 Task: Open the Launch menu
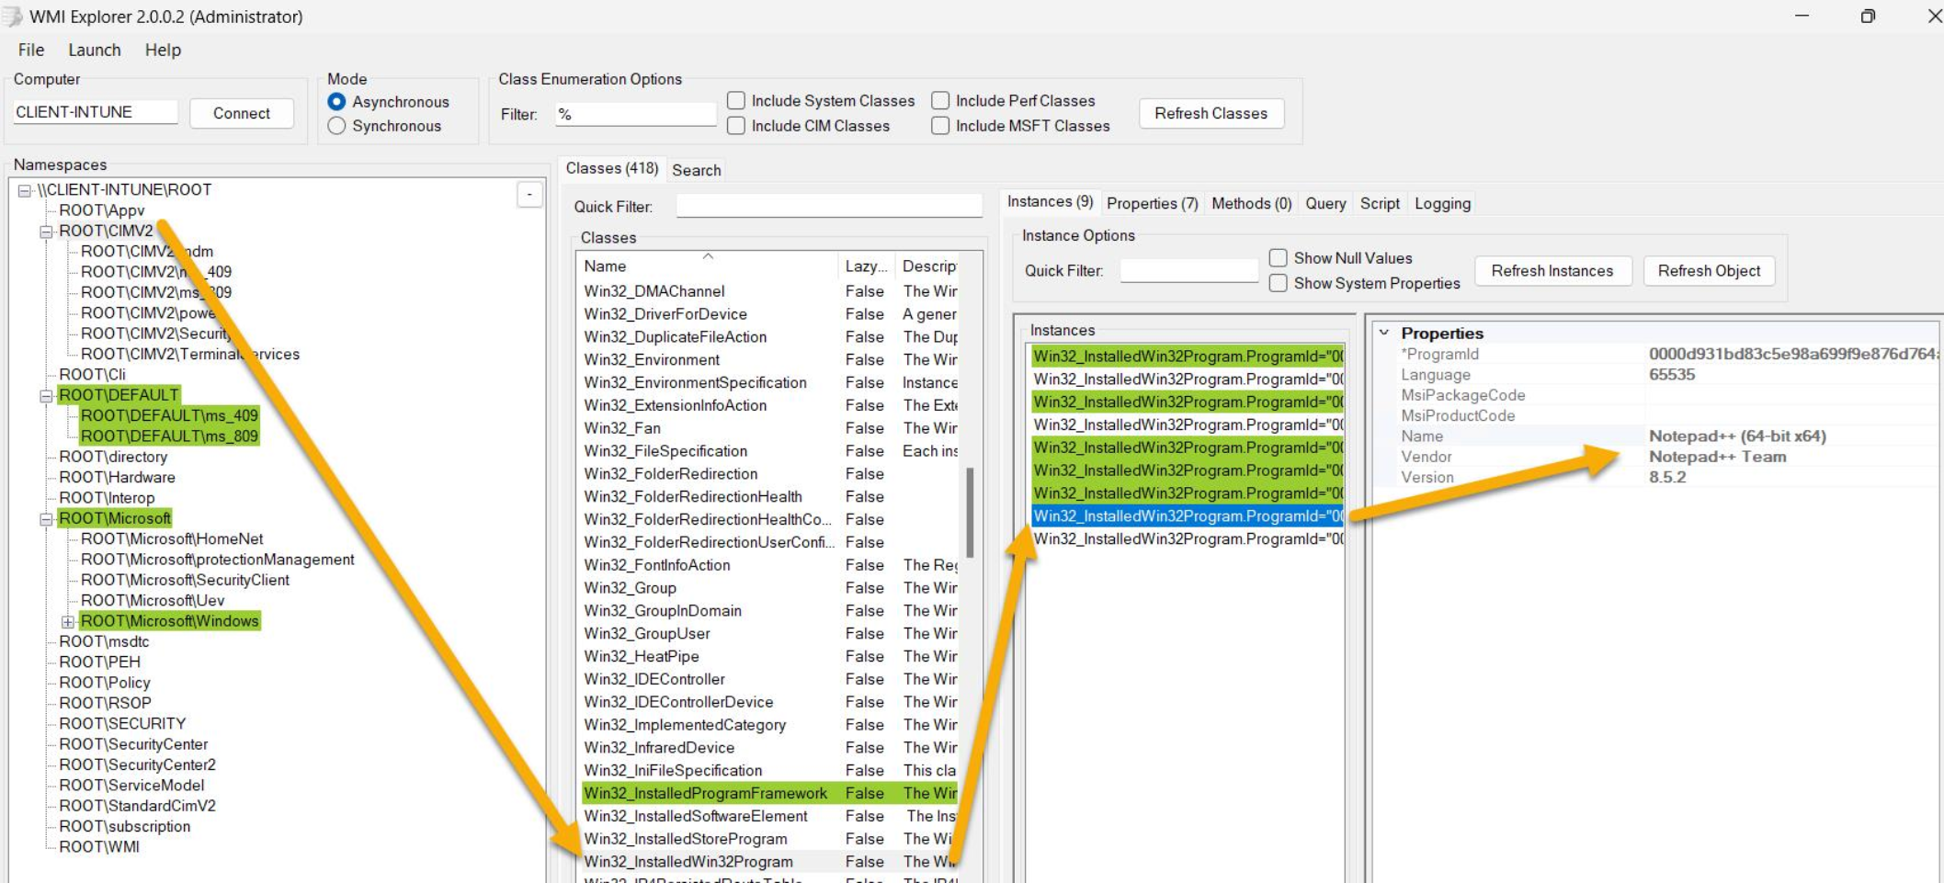click(95, 50)
